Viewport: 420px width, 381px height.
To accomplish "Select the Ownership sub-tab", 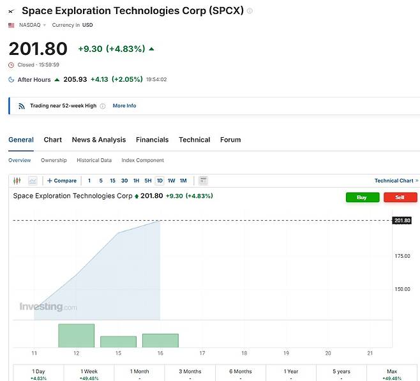I will coord(54,160).
